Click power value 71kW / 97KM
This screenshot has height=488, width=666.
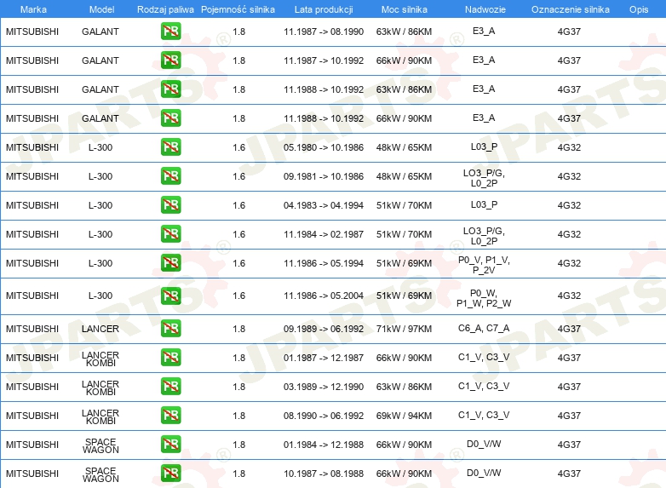click(404, 329)
